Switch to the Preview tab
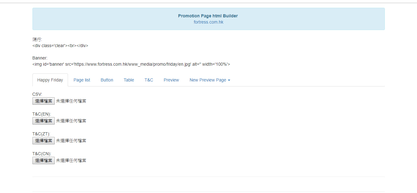Image resolution: width=417 pixels, height=193 pixels. [x=171, y=80]
